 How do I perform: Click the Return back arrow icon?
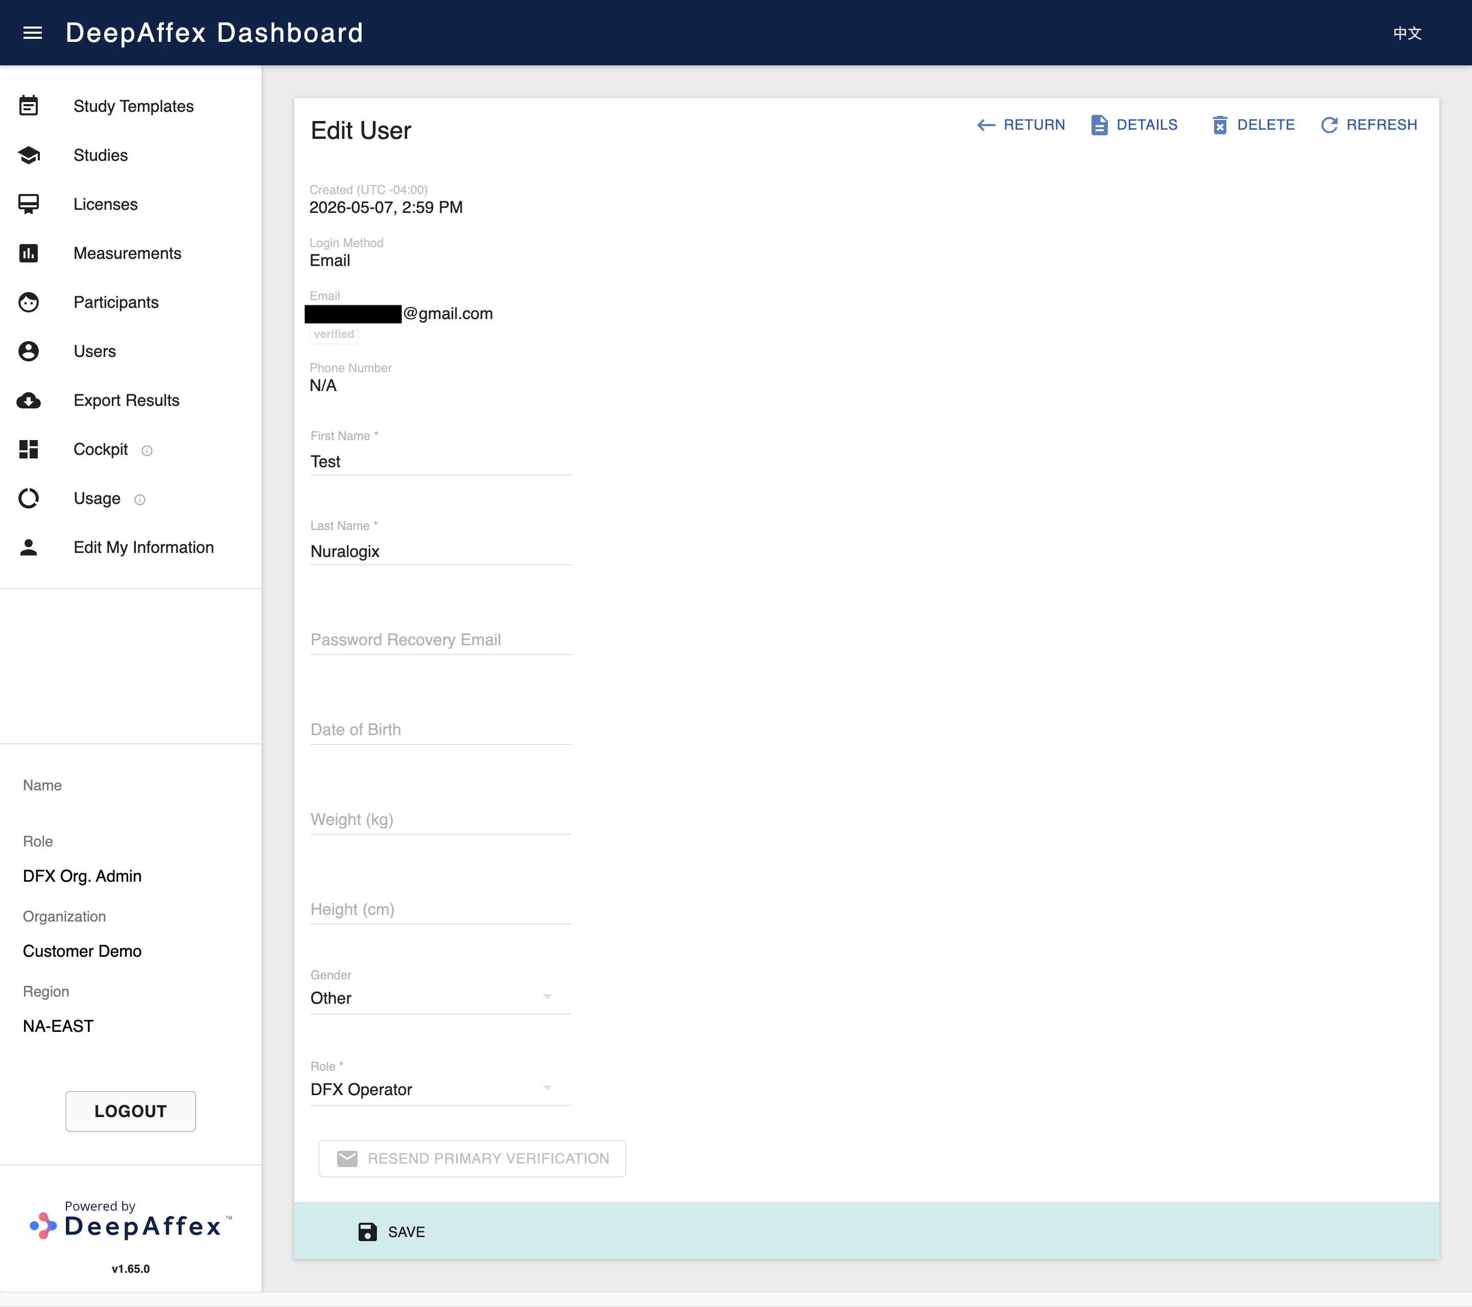[x=986, y=125]
